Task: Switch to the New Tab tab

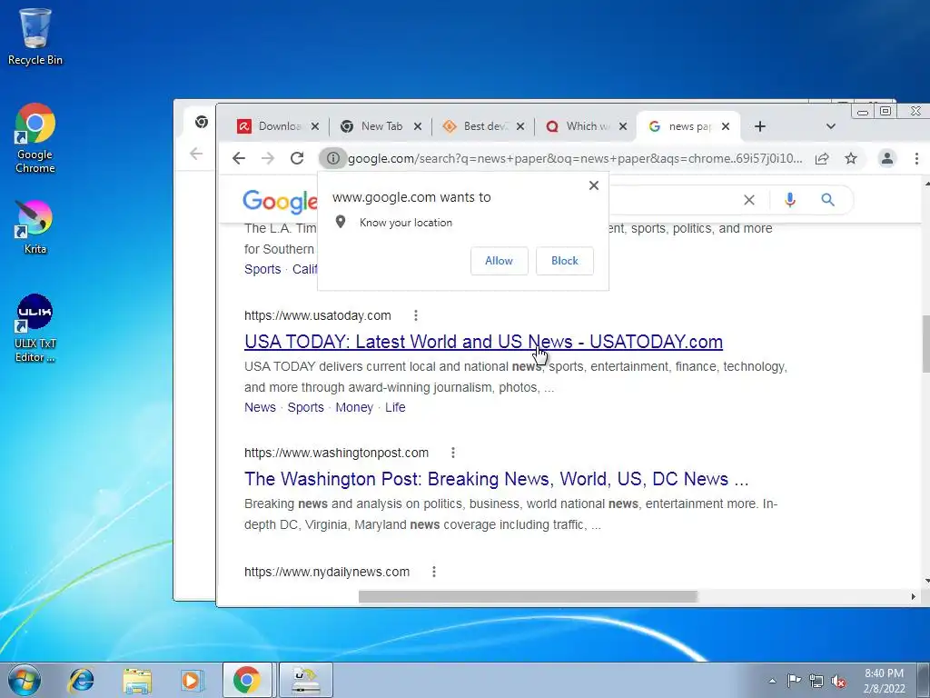Action: pyautogui.click(x=372, y=126)
